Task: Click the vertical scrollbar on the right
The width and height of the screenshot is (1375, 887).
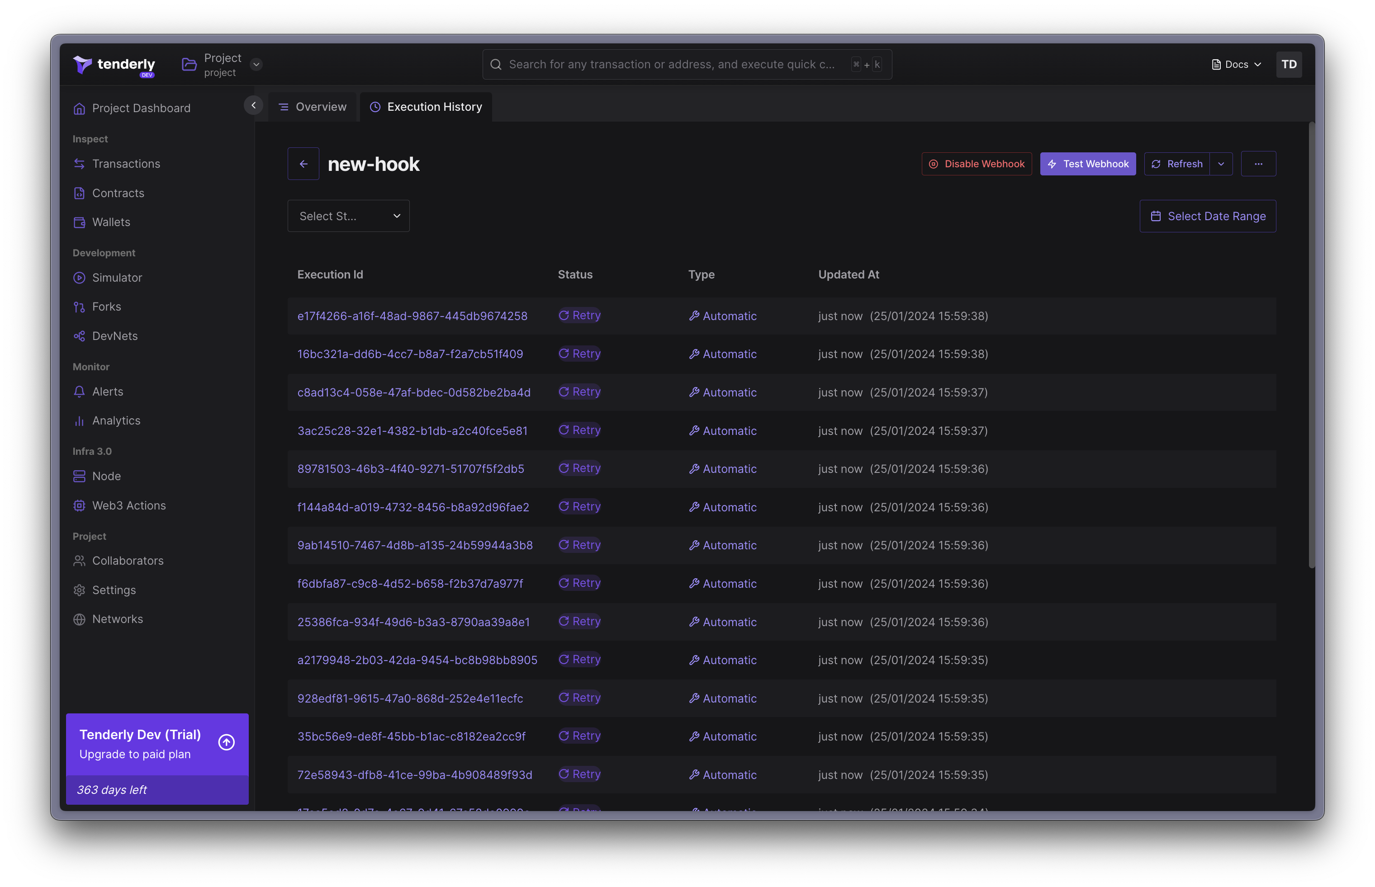Action: point(1312,345)
